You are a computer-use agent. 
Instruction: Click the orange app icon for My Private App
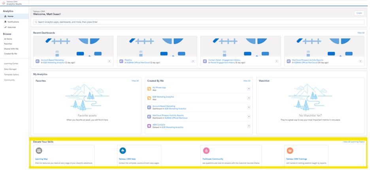click(149, 89)
